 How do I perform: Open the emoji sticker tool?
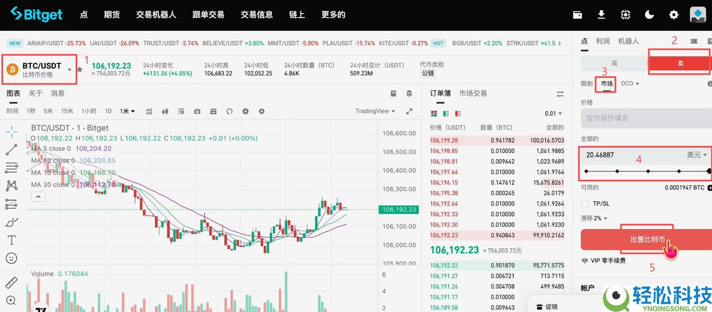11,258
